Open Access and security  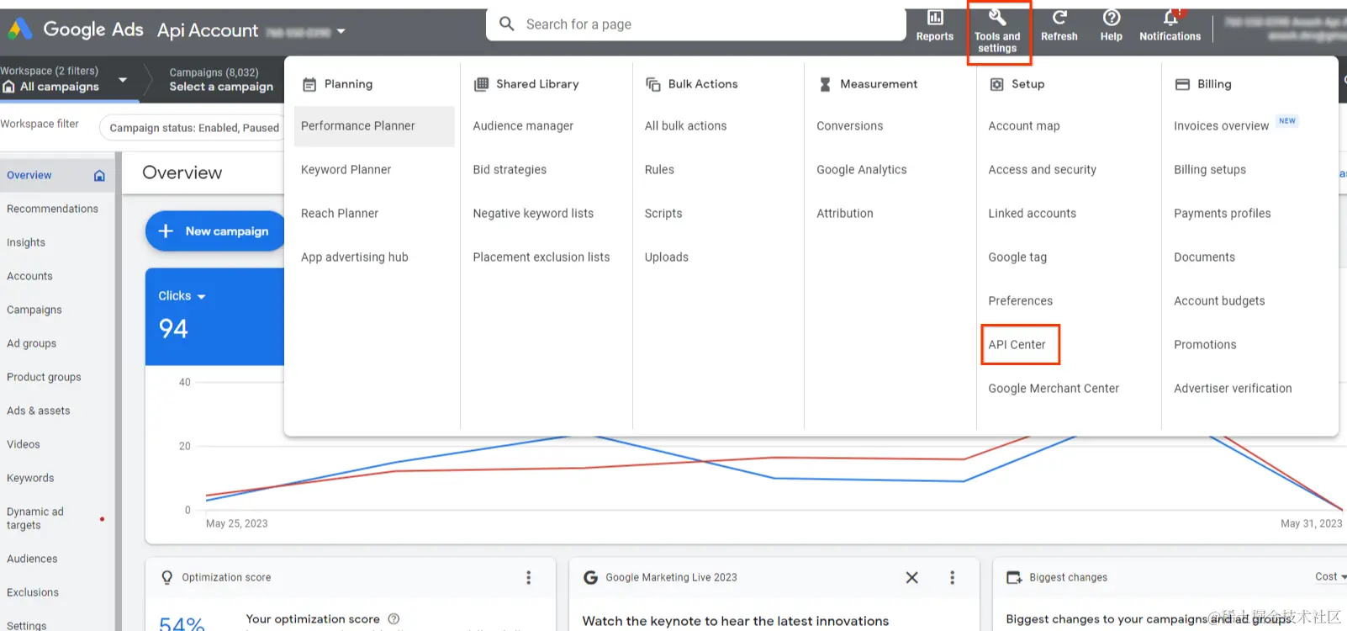point(1042,170)
